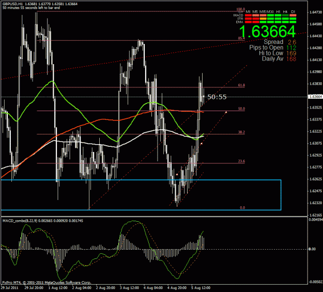Click the D1 timeframe column header
This screenshot has width=323, height=292.
(x=293, y=12)
